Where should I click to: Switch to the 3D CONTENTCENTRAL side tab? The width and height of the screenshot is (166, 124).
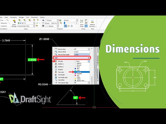click(x=98, y=75)
